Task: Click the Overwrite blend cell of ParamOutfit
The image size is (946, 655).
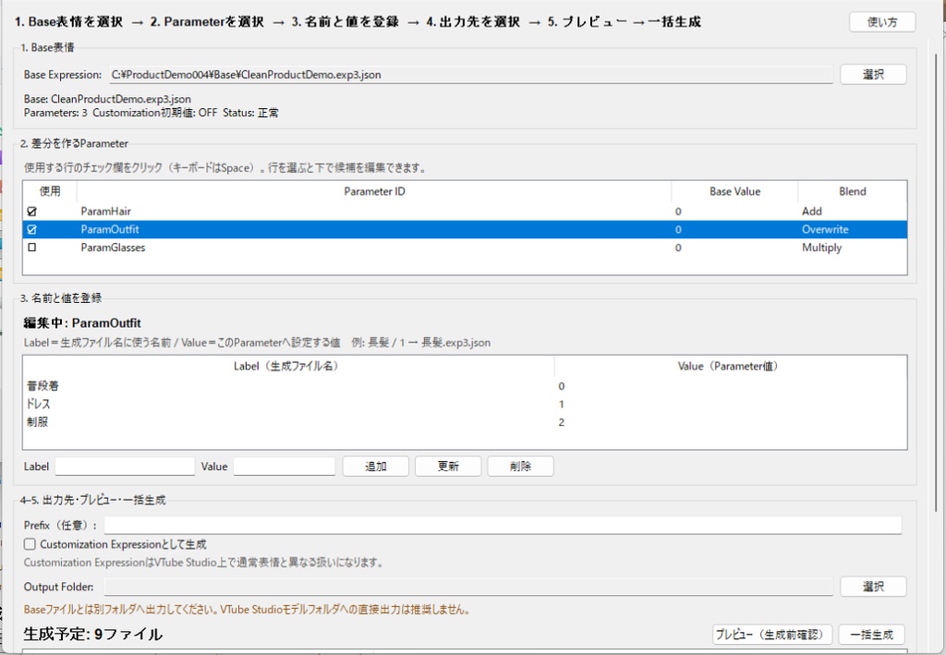Action: (x=825, y=229)
